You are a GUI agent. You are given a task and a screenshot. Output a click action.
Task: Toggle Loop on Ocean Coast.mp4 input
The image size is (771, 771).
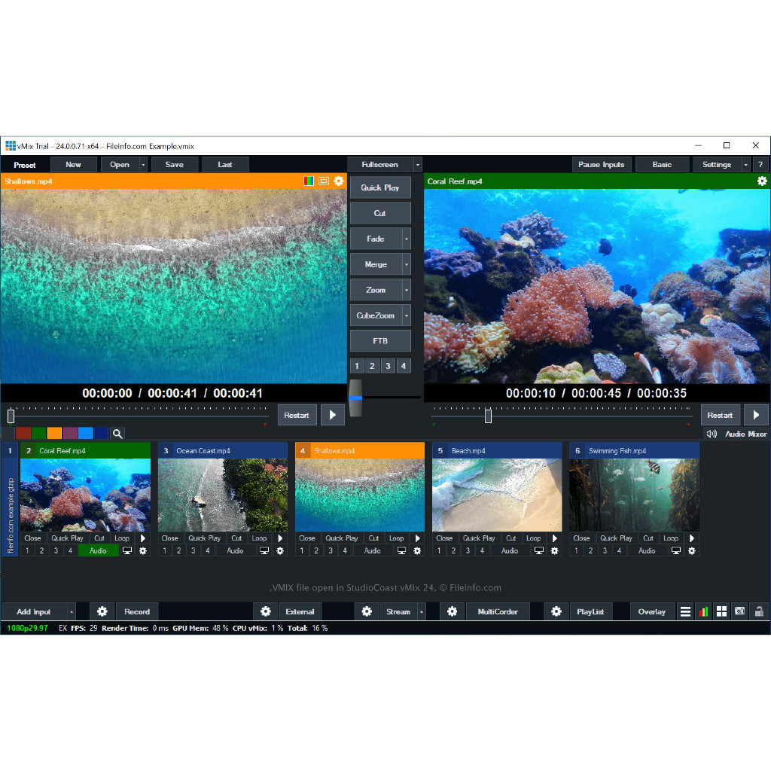click(259, 538)
